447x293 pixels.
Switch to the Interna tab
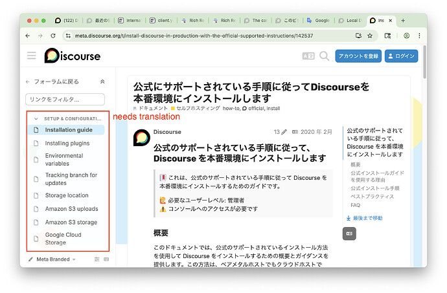pos(130,21)
